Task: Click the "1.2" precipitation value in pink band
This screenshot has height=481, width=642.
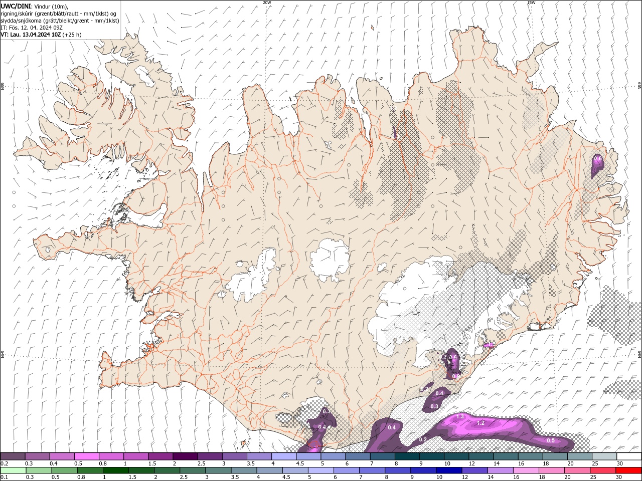Action: (x=480, y=423)
